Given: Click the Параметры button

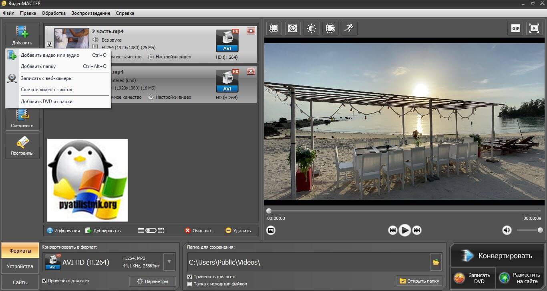Looking at the screenshot, I should tap(152, 281).
